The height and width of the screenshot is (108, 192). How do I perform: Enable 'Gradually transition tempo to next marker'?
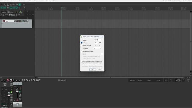point(82,62)
